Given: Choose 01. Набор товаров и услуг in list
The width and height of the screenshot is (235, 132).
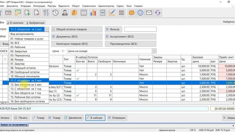Looking at the screenshot, I should click(x=29, y=38).
